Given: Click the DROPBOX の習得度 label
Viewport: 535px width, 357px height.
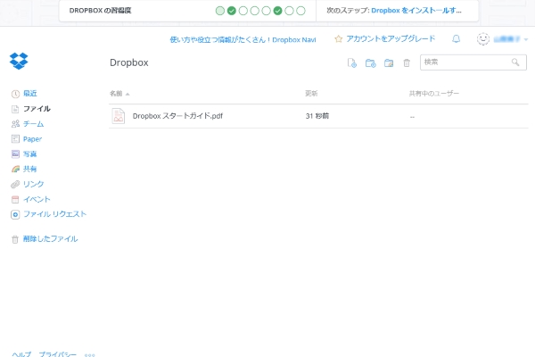Looking at the screenshot, I should click(x=100, y=11).
